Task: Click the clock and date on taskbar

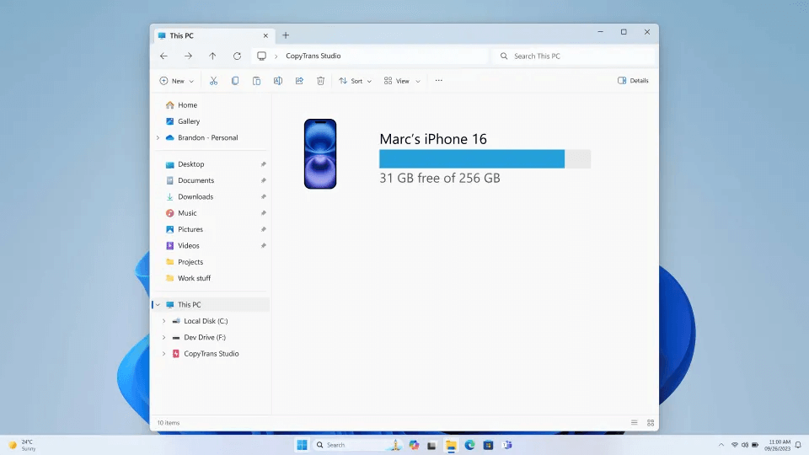Action: pyautogui.click(x=779, y=445)
